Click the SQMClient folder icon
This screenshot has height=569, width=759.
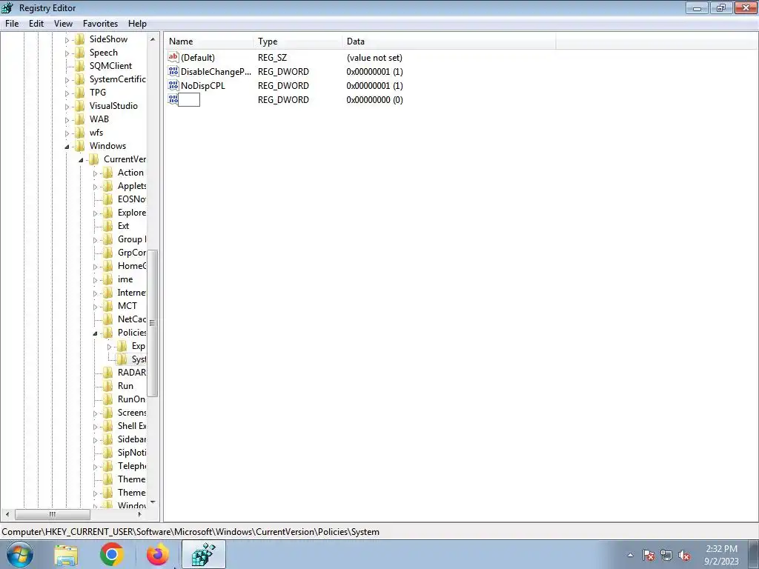pos(79,66)
